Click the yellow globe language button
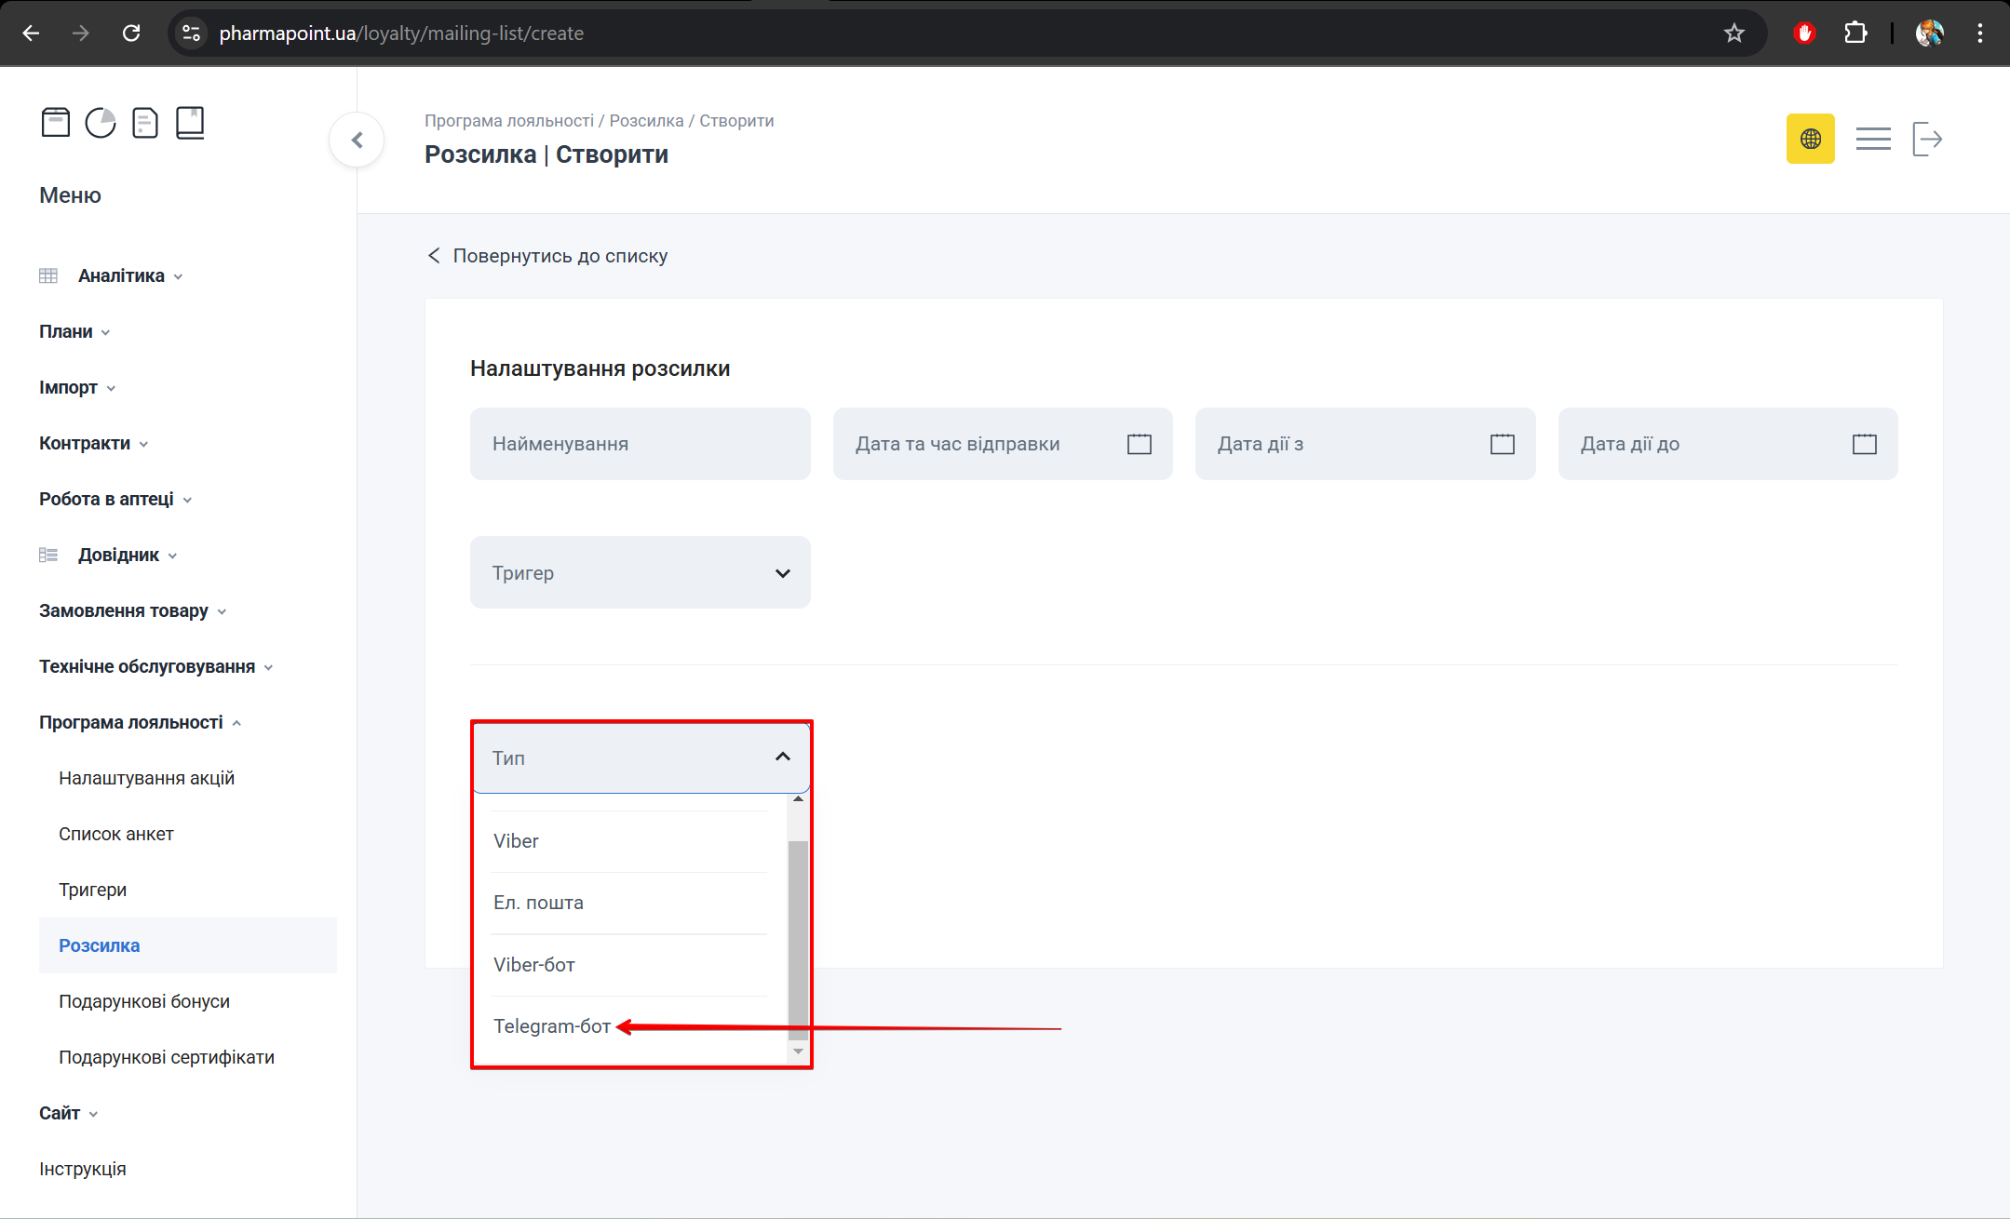Screen dimensions: 2010x1219 pyautogui.click(x=1810, y=139)
